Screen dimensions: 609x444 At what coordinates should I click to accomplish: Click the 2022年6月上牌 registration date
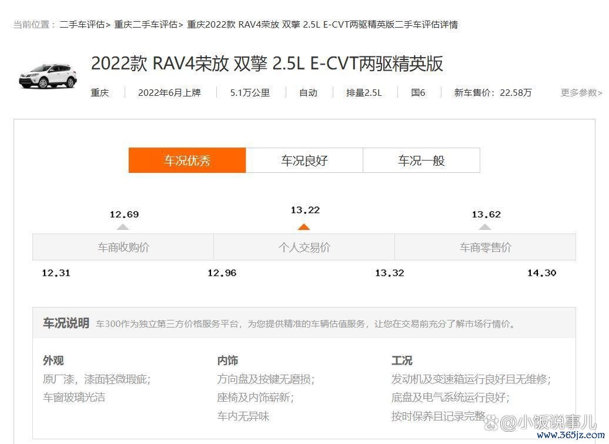click(x=169, y=92)
